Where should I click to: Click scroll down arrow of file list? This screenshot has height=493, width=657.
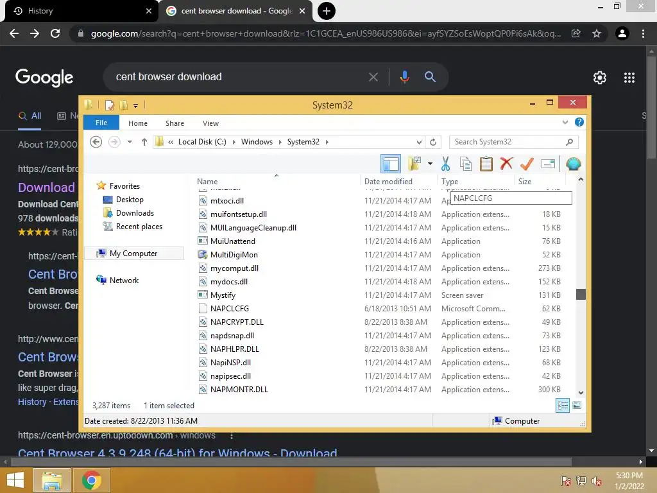[x=581, y=393]
